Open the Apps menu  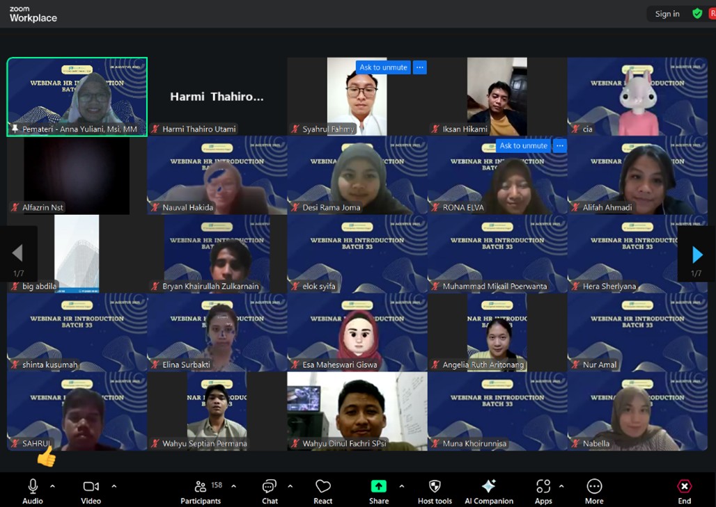pos(543,487)
